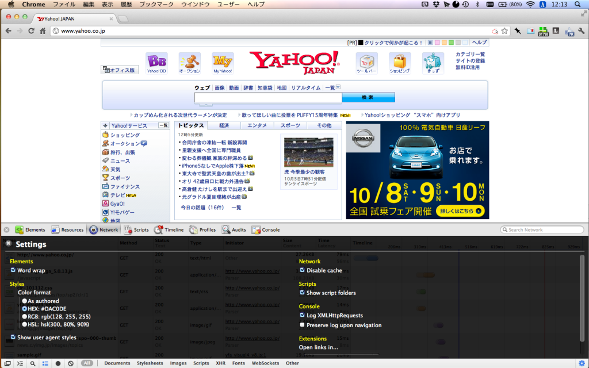The width and height of the screenshot is (589, 368).
Task: Switch to the エンタメ news tab
Action: point(257,125)
